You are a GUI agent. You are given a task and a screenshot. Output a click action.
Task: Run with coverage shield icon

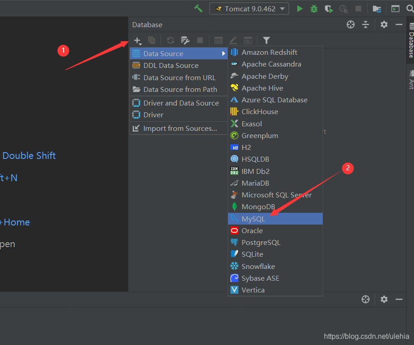click(329, 9)
